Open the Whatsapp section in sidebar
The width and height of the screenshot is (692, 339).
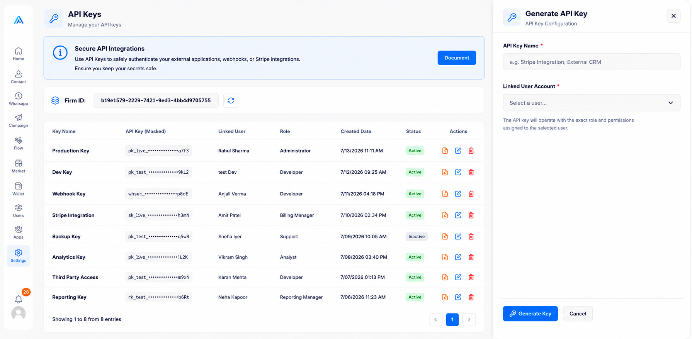[x=18, y=99]
